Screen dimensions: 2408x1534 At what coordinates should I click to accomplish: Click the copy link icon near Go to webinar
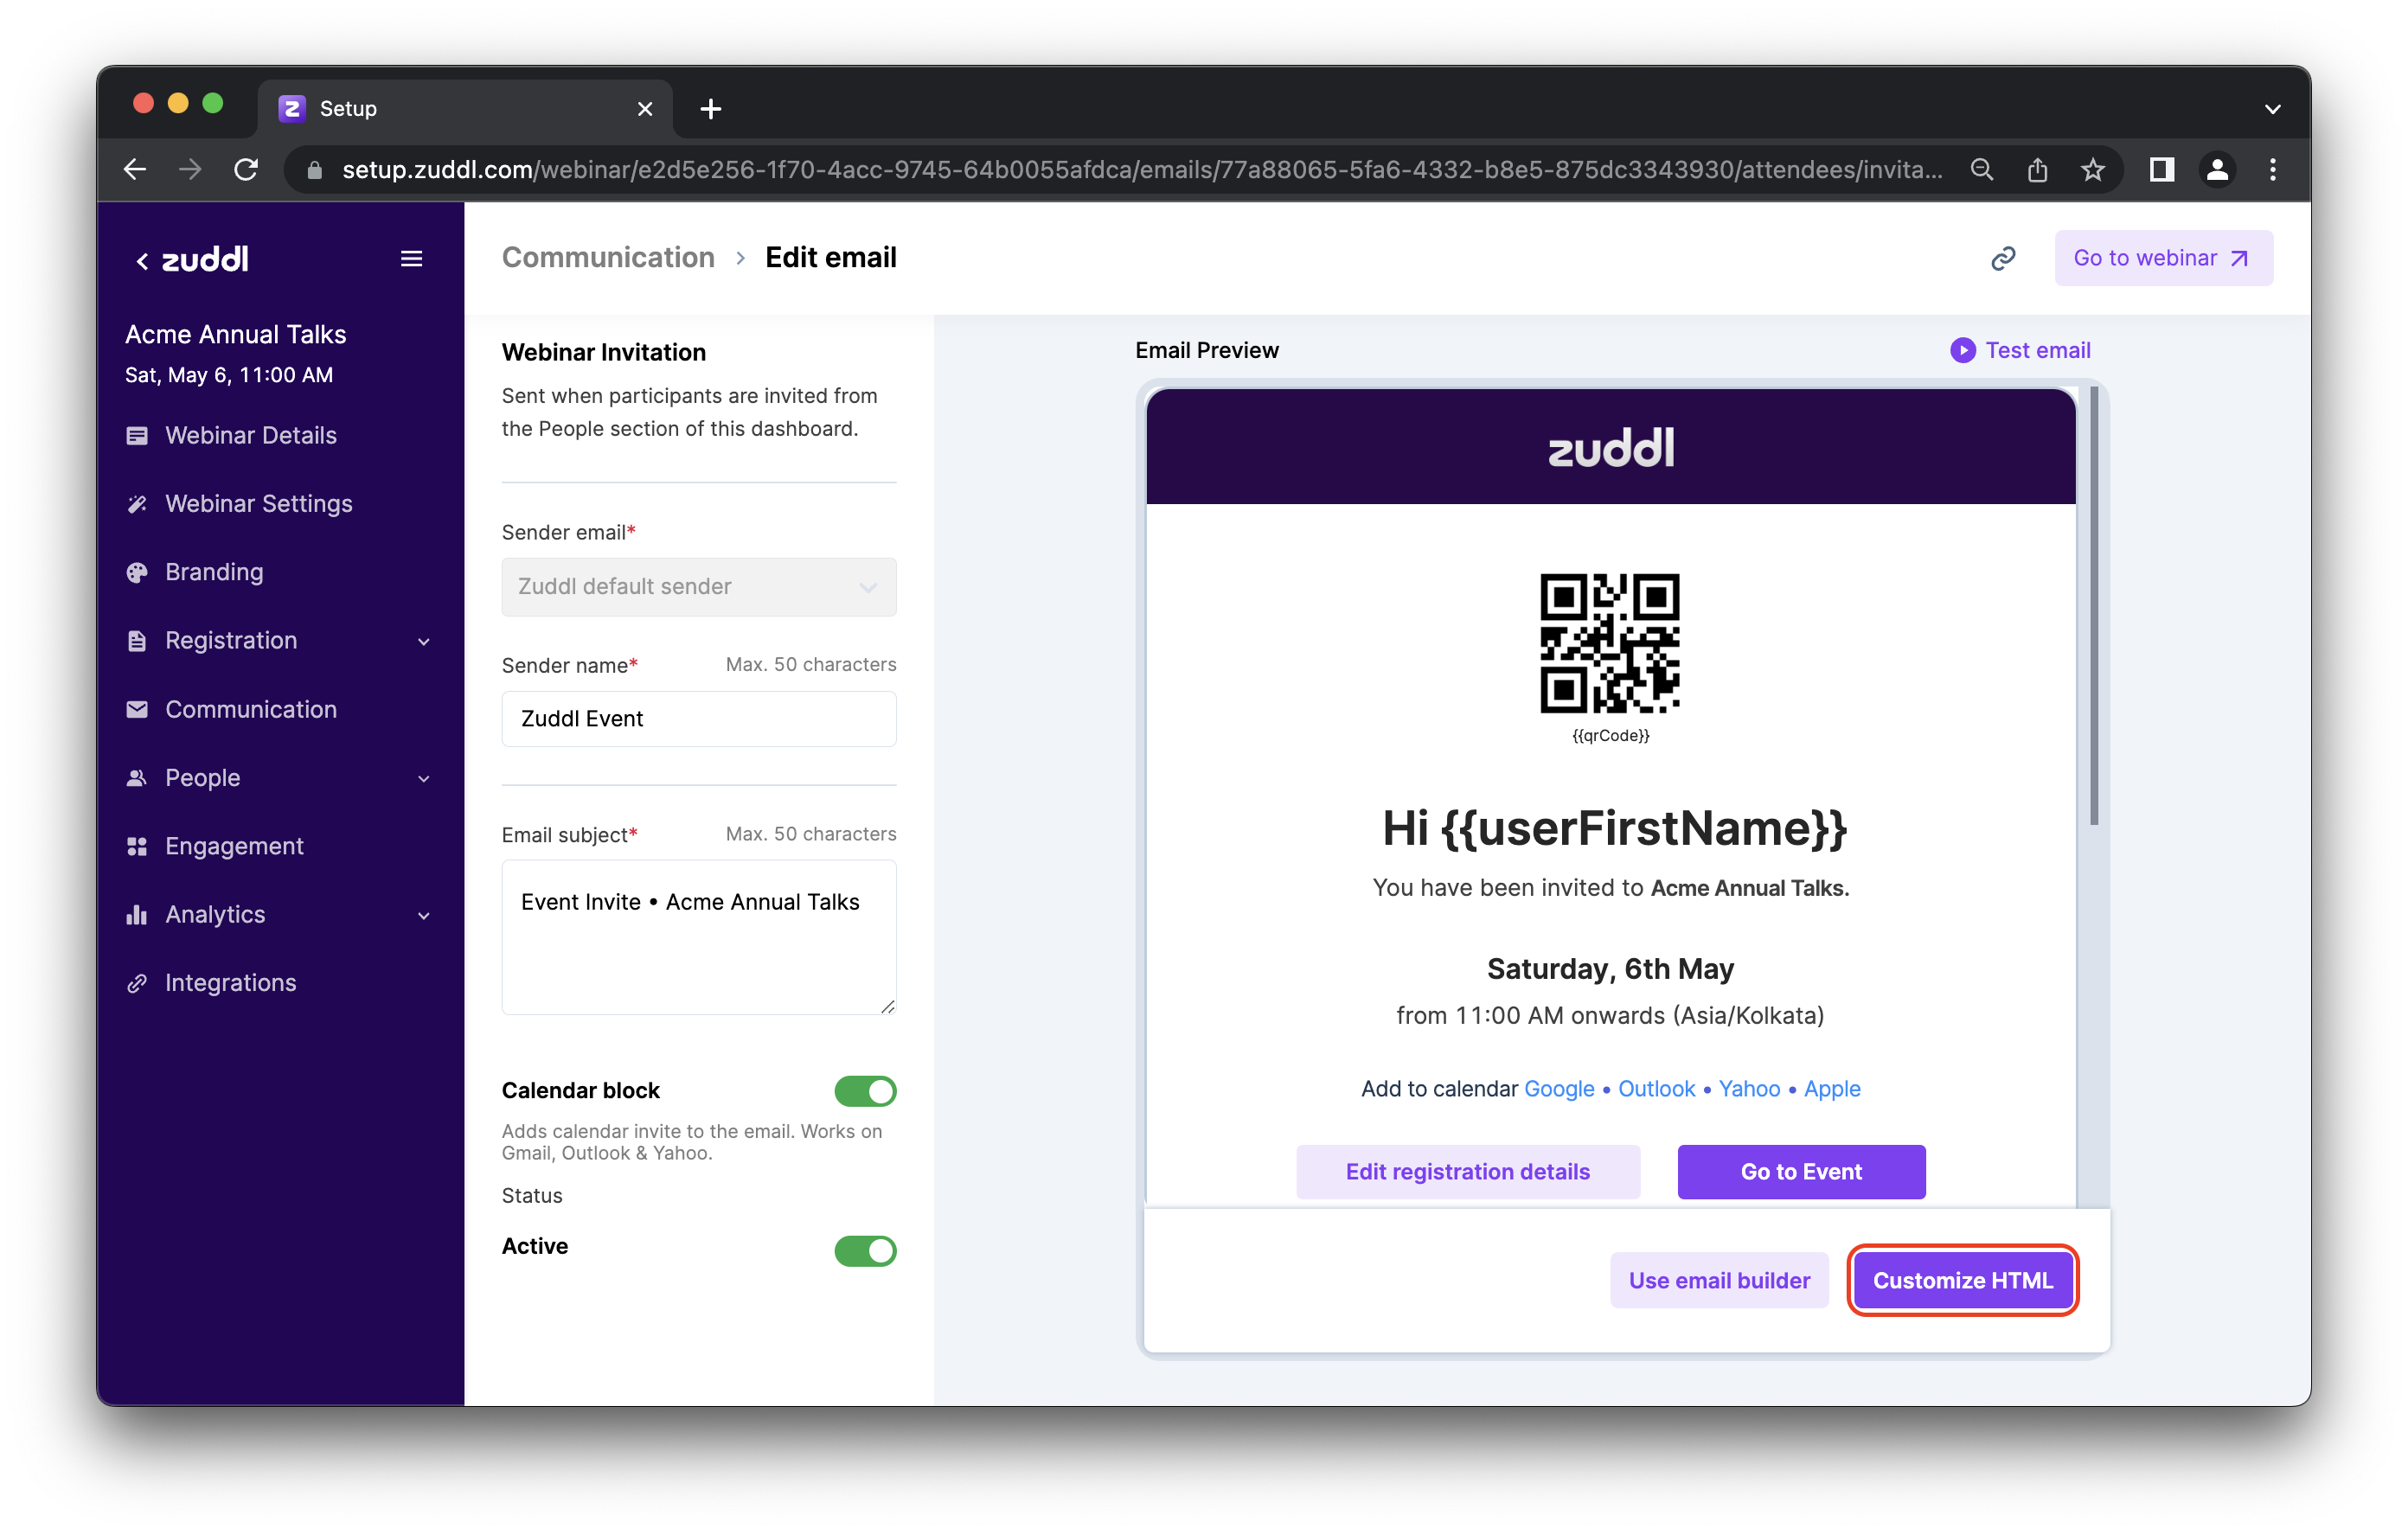tap(2002, 259)
